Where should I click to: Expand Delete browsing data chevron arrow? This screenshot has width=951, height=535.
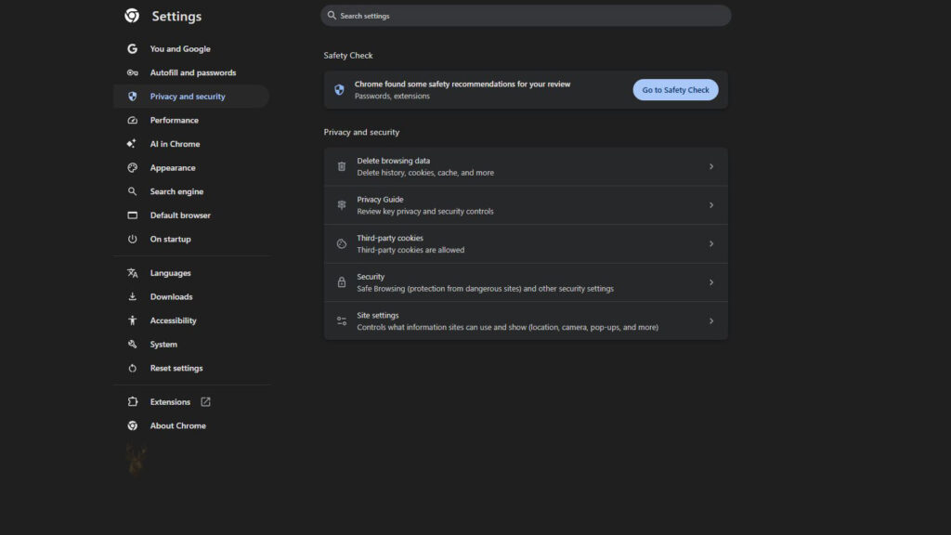[x=710, y=166]
